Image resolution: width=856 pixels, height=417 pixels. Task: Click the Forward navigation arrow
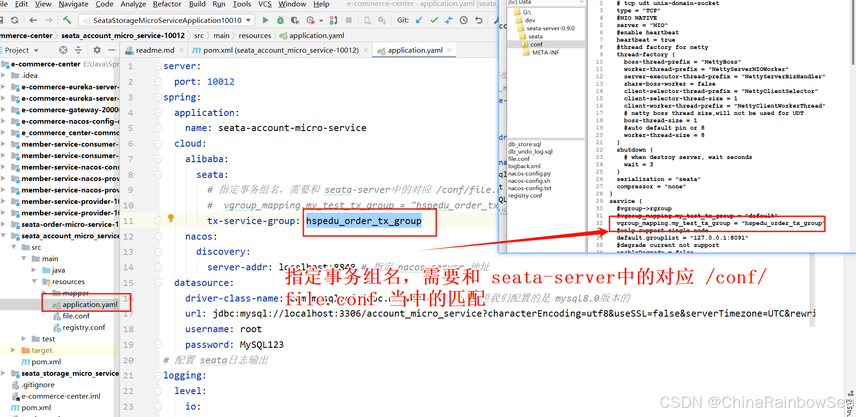[49, 20]
